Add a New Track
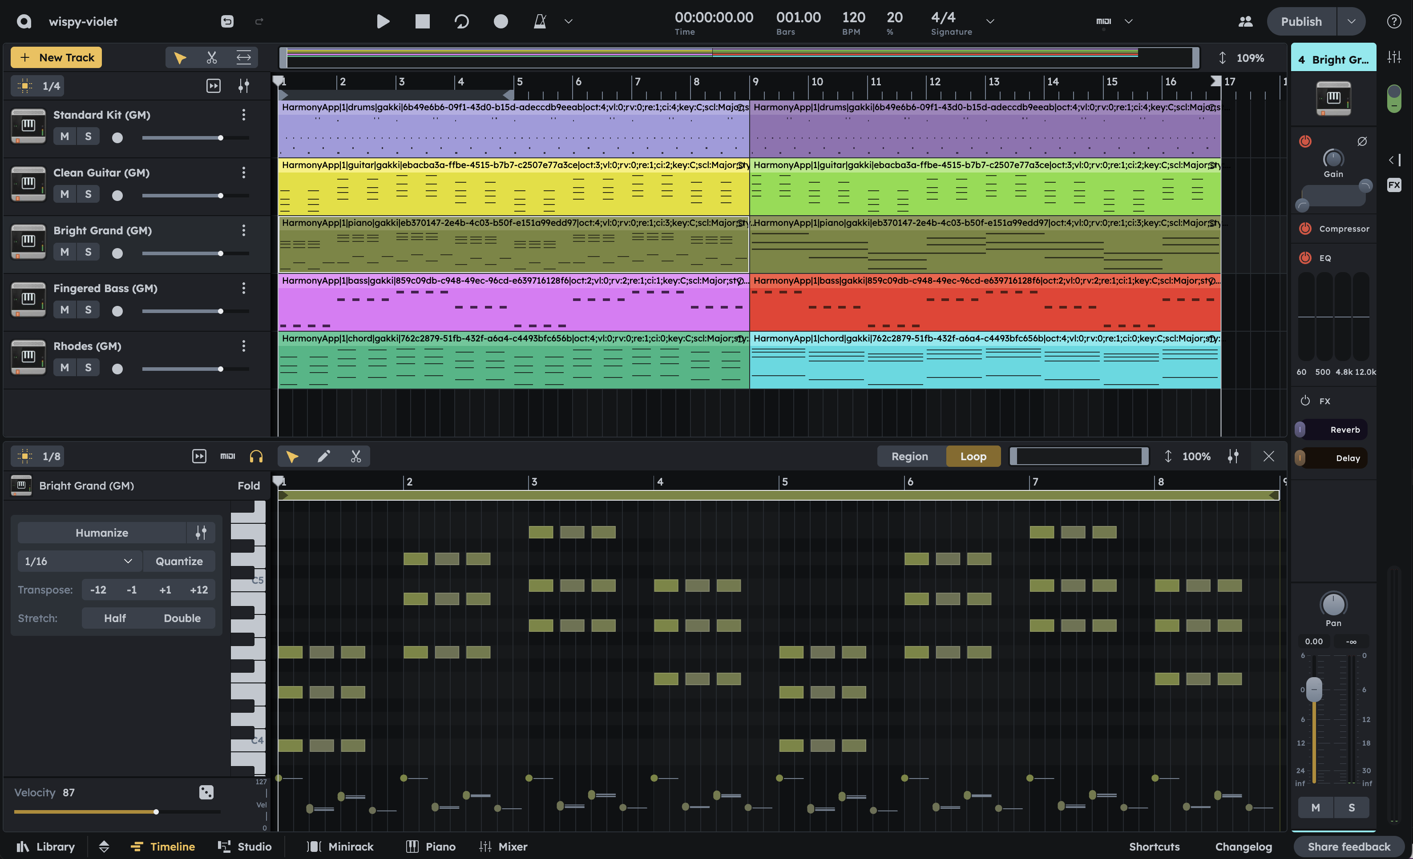The height and width of the screenshot is (859, 1413). 56,57
